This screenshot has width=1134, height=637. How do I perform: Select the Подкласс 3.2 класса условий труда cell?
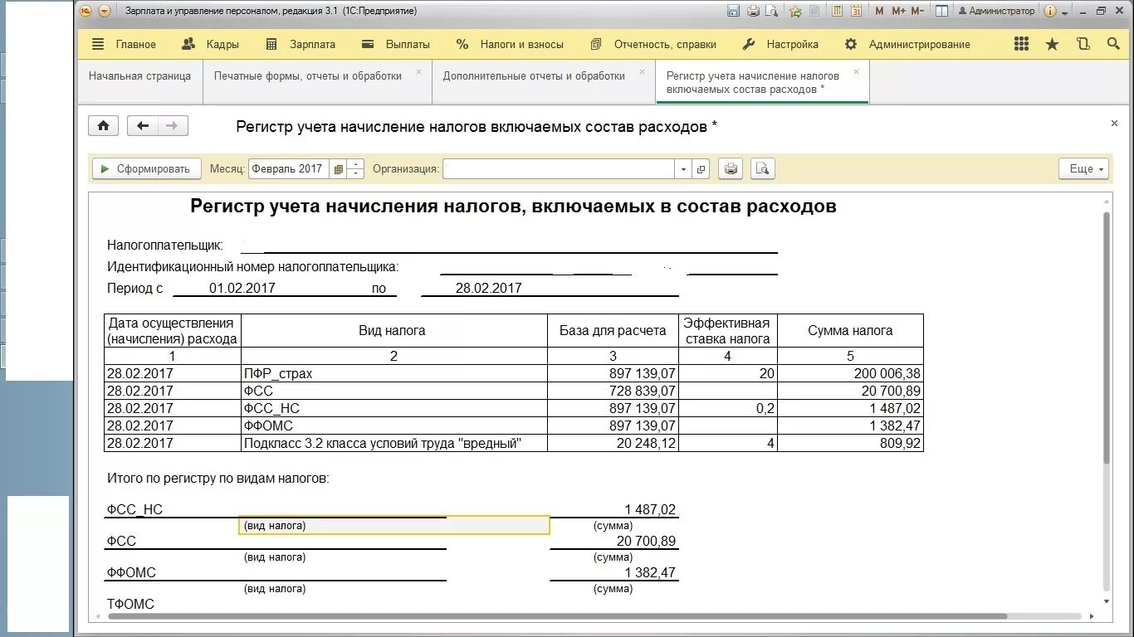(x=393, y=443)
